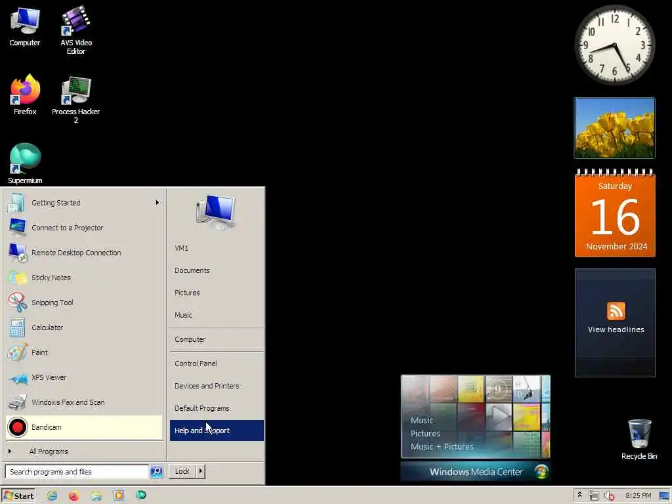
Task: Click the Snipping Tool scissors icon
Action: [x=17, y=303]
